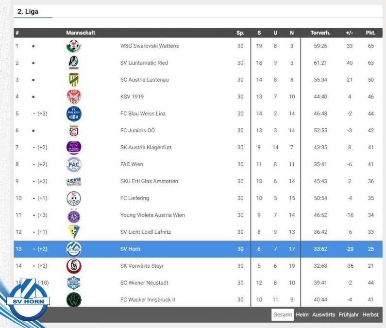The height and width of the screenshot is (328, 386).
Task: Click goal ratio 61:21 for Ried
Action: [320, 63]
